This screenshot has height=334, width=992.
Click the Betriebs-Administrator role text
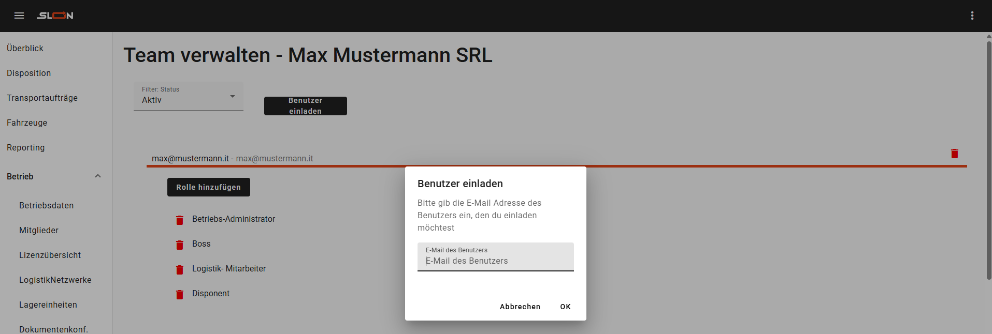234,219
